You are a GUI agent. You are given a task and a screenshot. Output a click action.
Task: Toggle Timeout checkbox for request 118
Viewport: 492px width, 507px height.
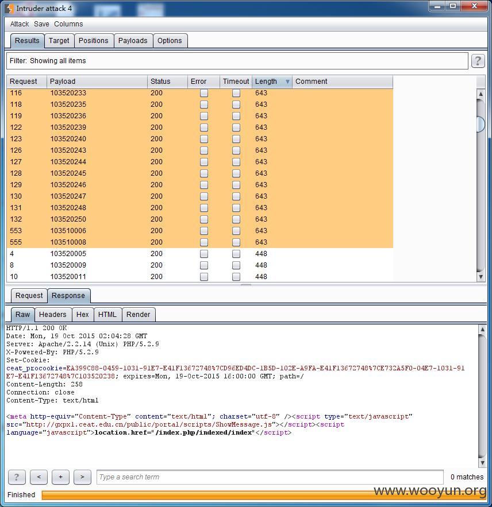(236, 105)
